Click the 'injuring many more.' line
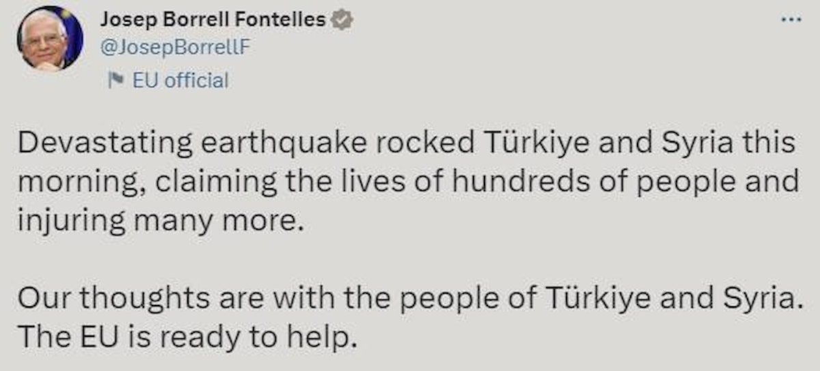This screenshot has height=371, width=820. (x=158, y=222)
